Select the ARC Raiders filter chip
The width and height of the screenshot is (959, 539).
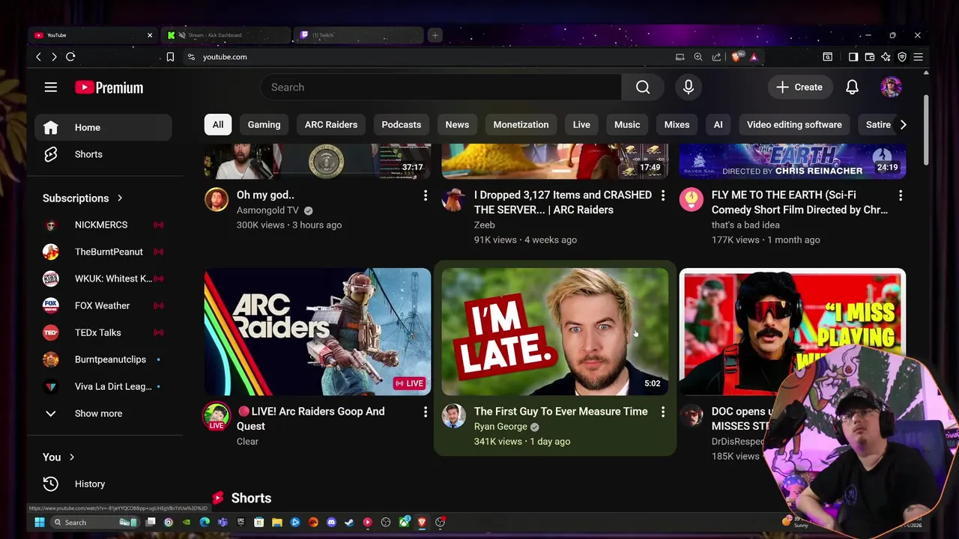331,124
